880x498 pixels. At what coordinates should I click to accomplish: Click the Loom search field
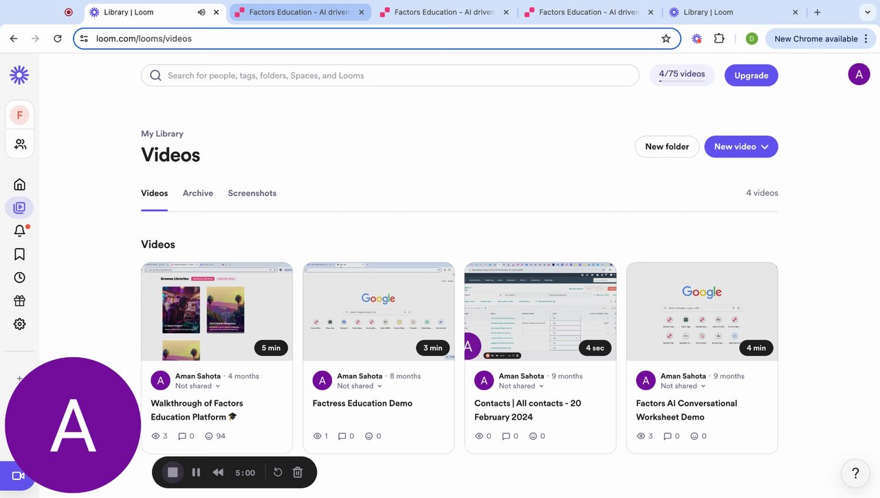[x=390, y=76]
